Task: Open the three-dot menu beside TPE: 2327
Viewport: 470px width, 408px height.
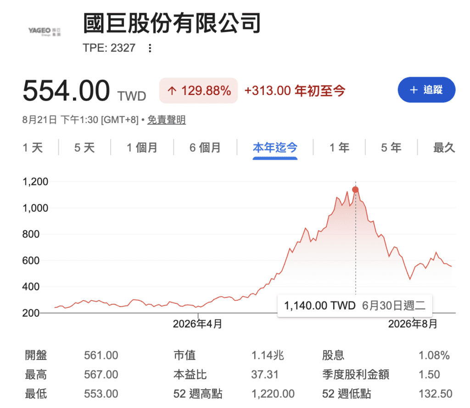Action: tap(150, 48)
